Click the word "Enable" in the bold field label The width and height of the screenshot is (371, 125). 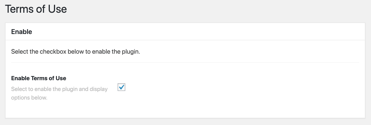click(20, 78)
